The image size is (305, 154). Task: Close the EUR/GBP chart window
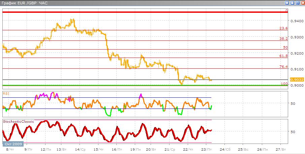[x=302, y=3]
